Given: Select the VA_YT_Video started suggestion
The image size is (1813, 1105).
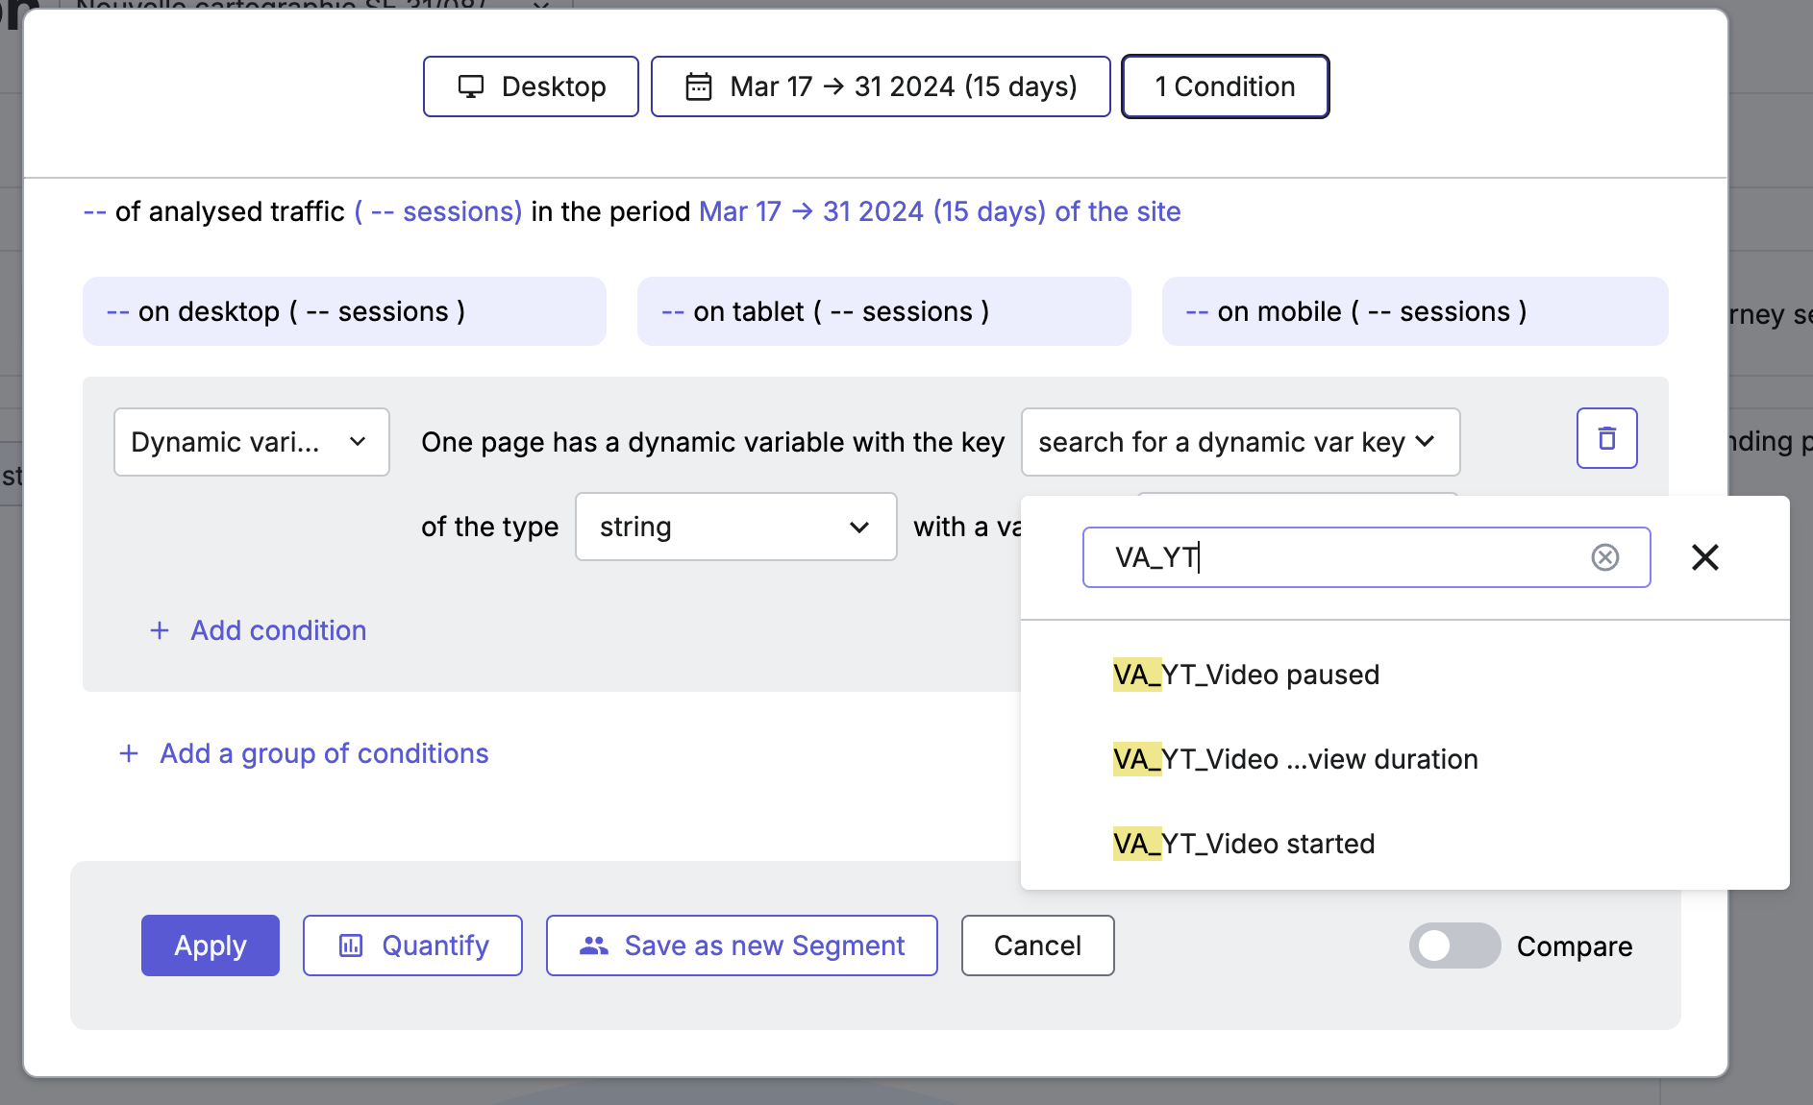Looking at the screenshot, I should pos(1244,844).
